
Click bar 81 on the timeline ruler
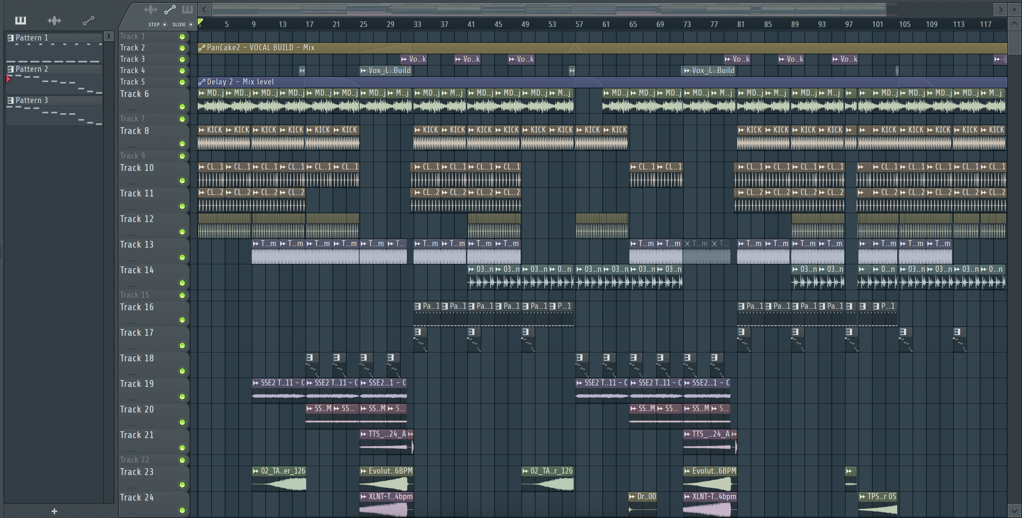point(741,24)
